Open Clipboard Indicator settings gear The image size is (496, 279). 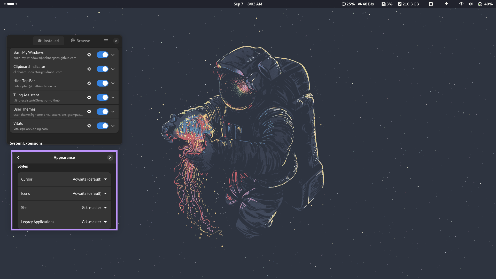[89, 69]
